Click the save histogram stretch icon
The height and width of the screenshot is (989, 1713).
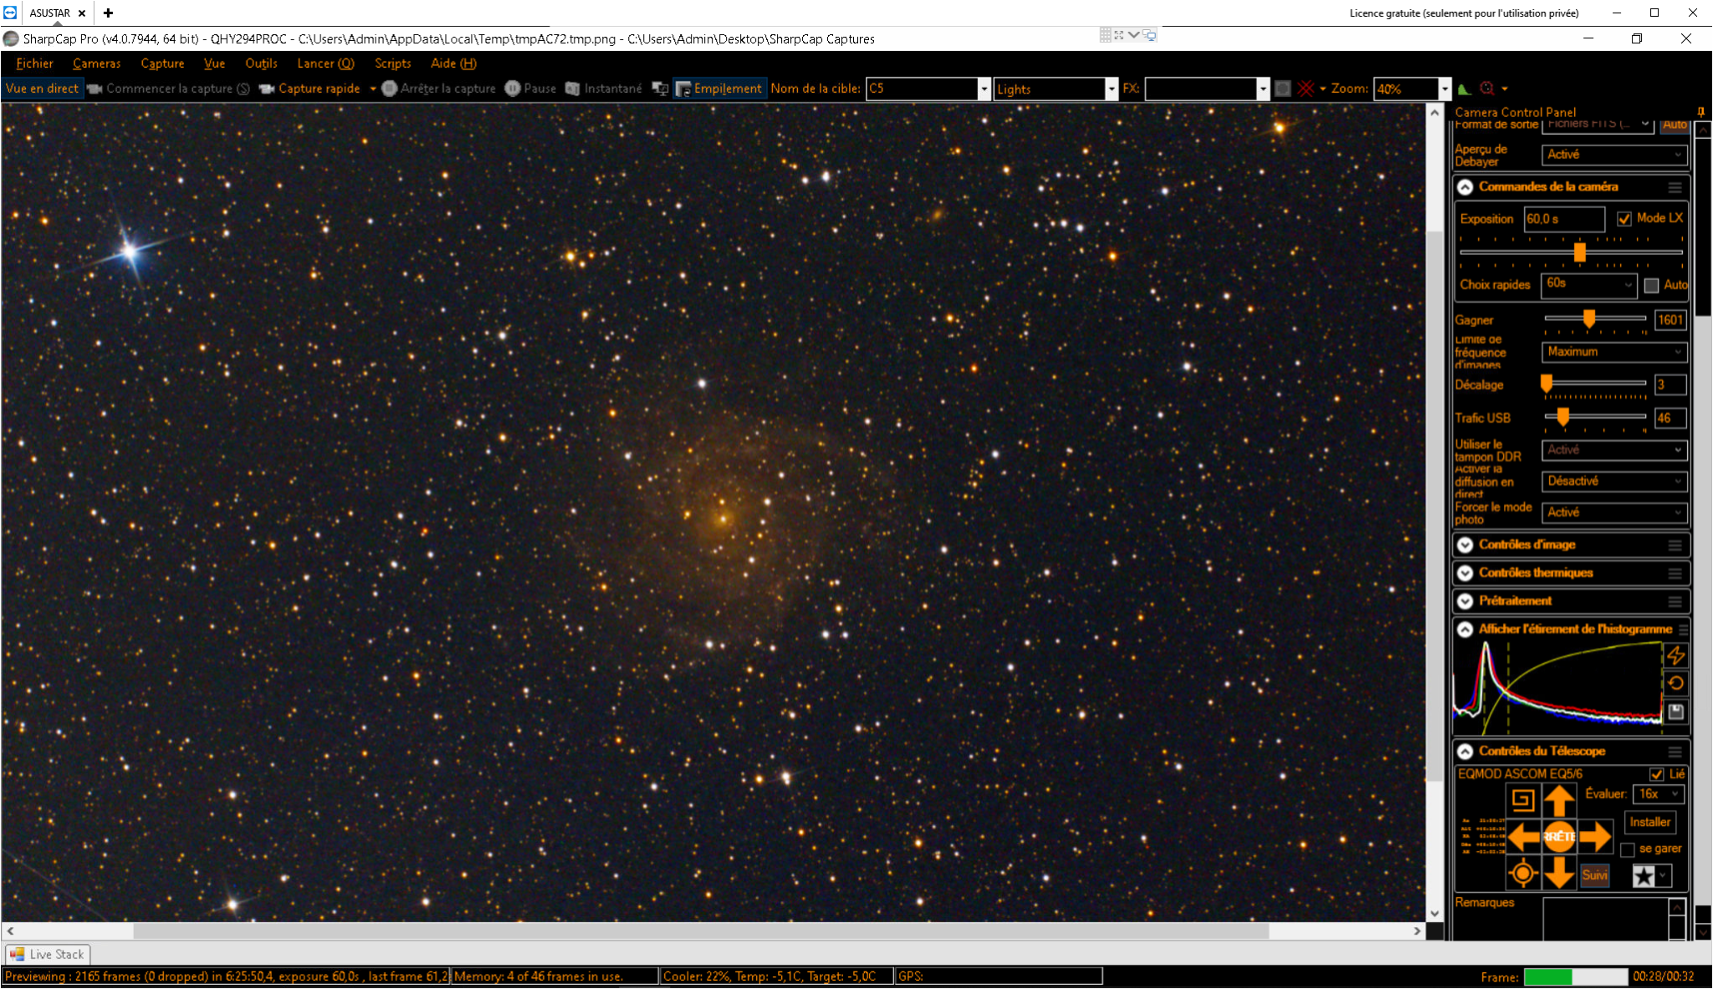tap(1675, 711)
